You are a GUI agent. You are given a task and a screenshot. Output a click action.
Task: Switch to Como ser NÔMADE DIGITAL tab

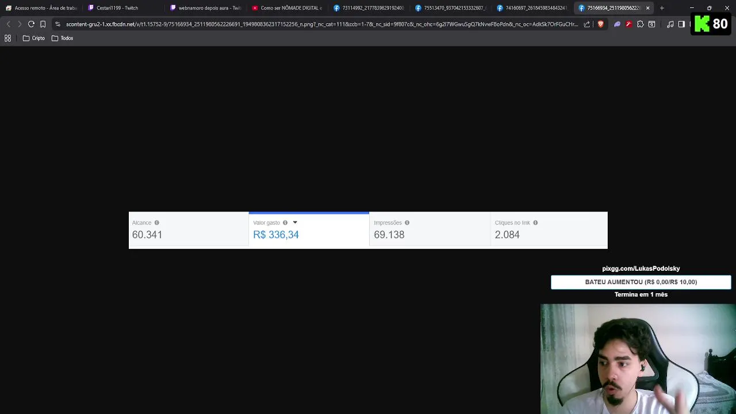pyautogui.click(x=288, y=8)
